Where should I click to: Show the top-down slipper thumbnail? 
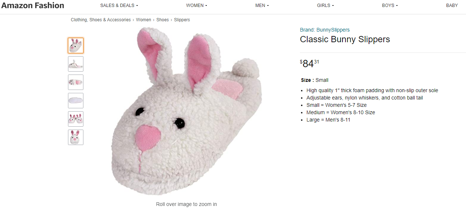pyautogui.click(x=76, y=82)
